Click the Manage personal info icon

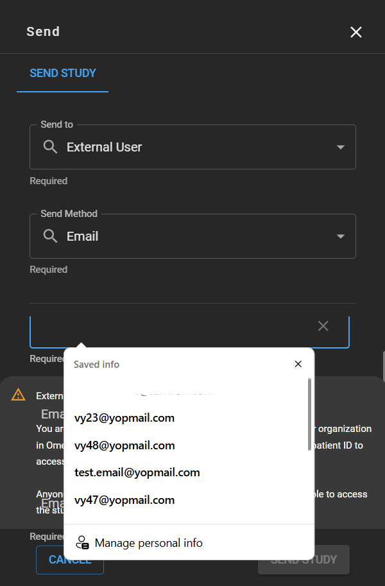82,543
